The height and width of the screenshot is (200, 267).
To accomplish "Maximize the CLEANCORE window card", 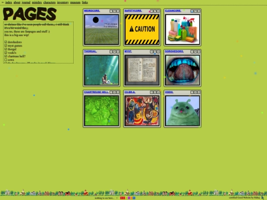I will click(195, 11).
